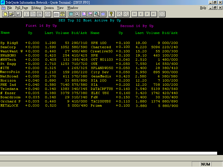Select St Engg stock name
The width and height of the screenshot is (223, 167).
pyautogui.click(x=8, y=64)
